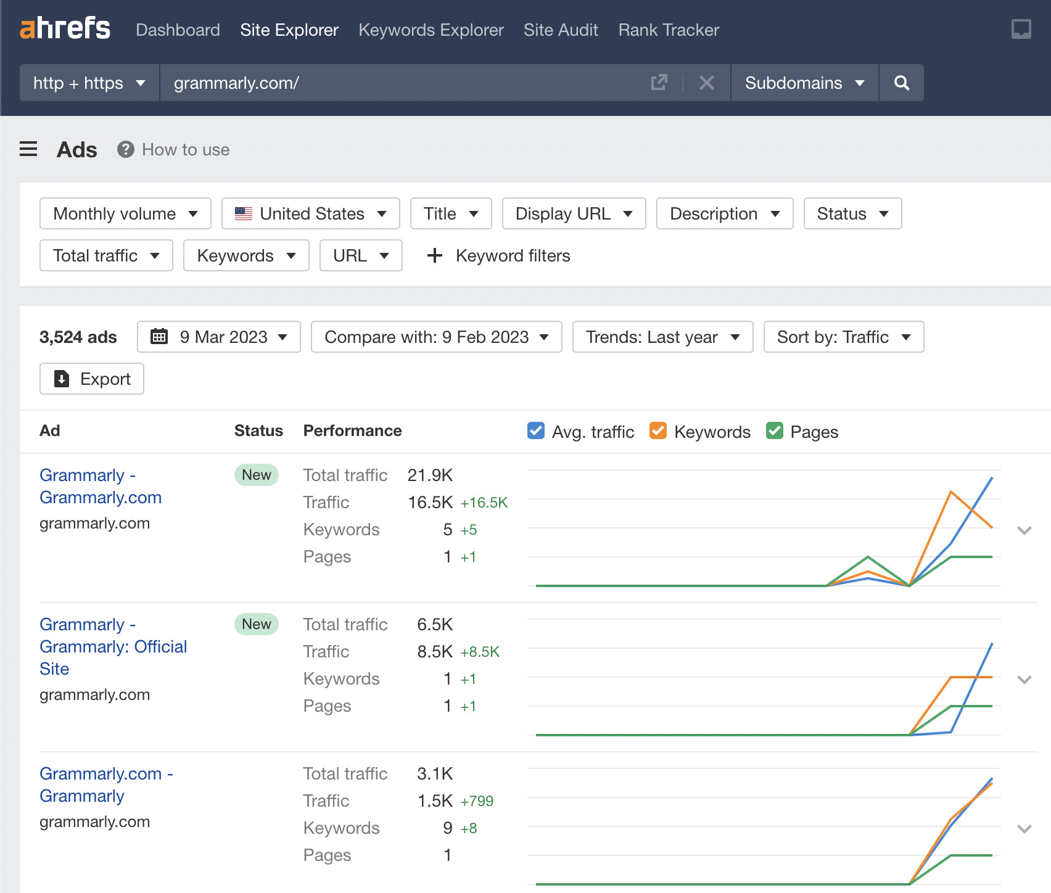The height and width of the screenshot is (893, 1051).
Task: Open the Subdomains dropdown
Action: tap(803, 83)
